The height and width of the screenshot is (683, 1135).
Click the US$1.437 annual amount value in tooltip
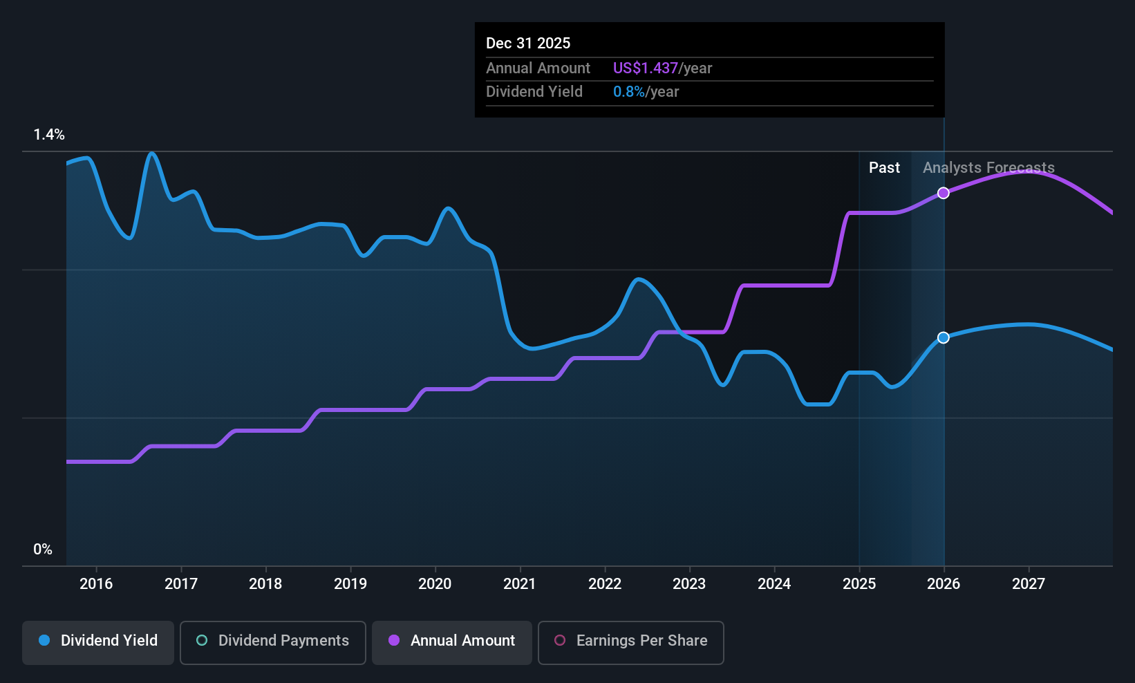[x=645, y=68]
